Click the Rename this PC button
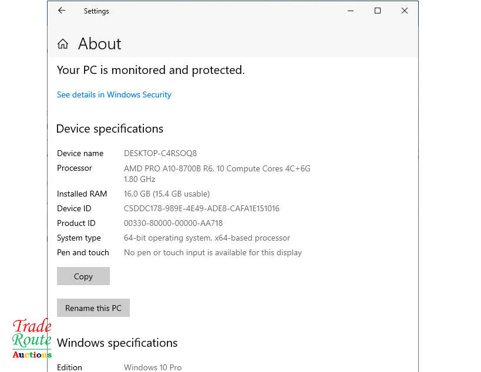Screen dimensions: 481x372 click(x=93, y=308)
